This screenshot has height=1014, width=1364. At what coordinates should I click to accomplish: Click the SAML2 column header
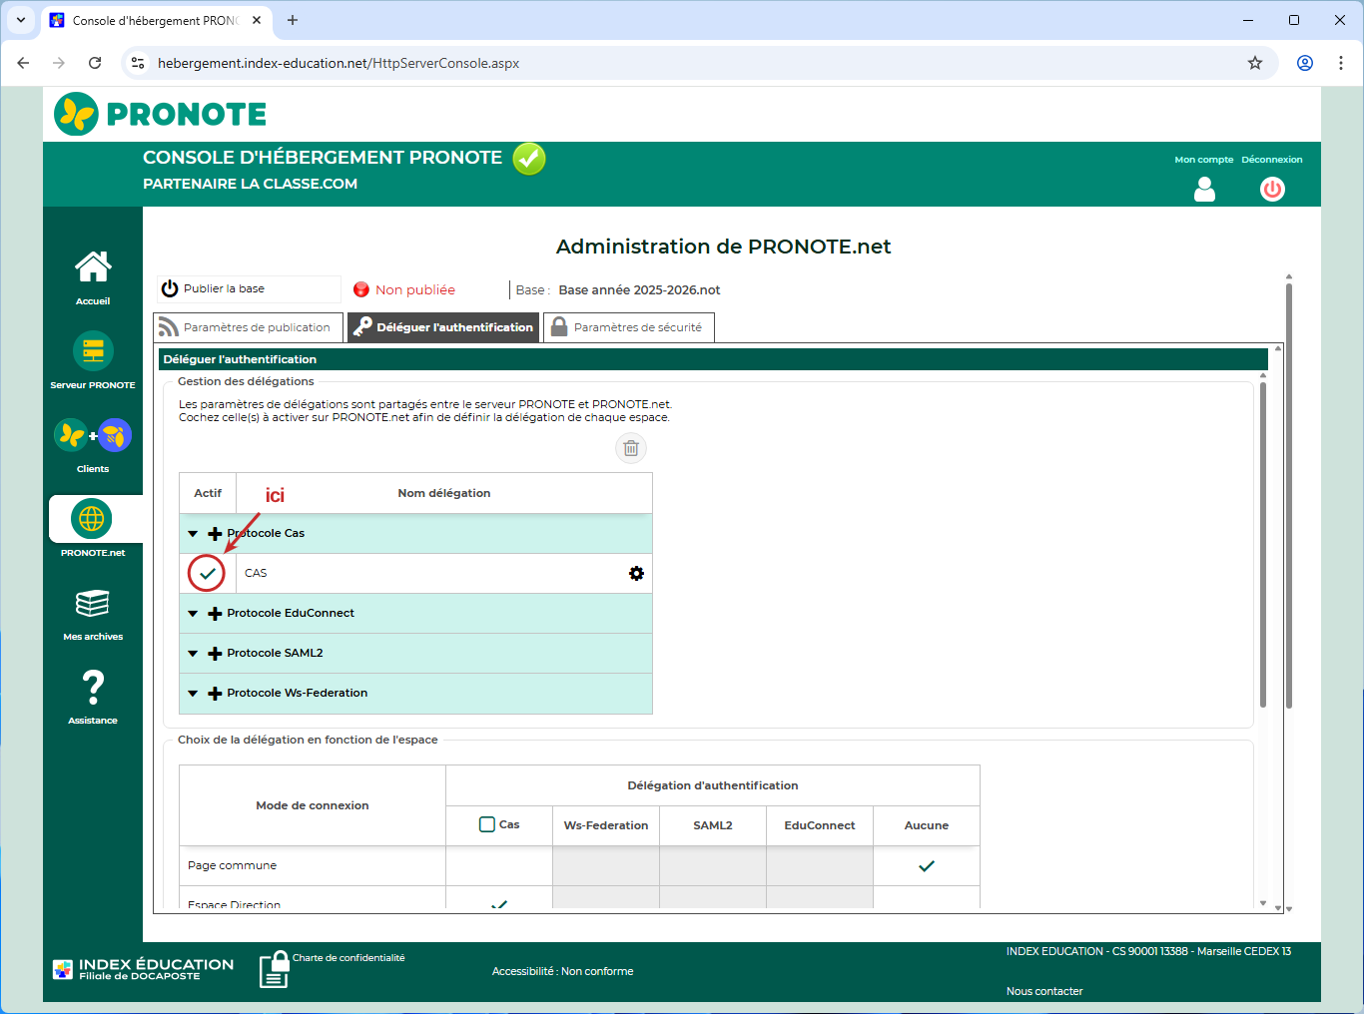tap(713, 825)
